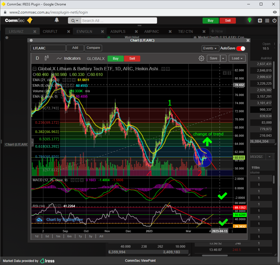Toggle the AutoSave switch
Viewport: 280px width, 265px height.
click(240, 48)
